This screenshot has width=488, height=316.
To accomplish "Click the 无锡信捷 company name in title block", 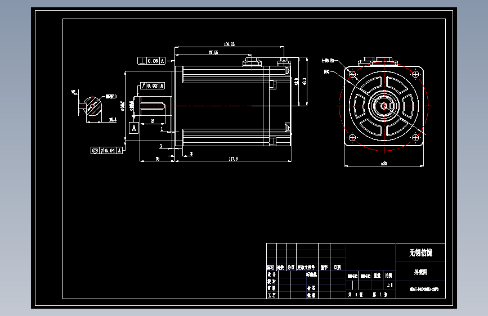I will click(420, 252).
